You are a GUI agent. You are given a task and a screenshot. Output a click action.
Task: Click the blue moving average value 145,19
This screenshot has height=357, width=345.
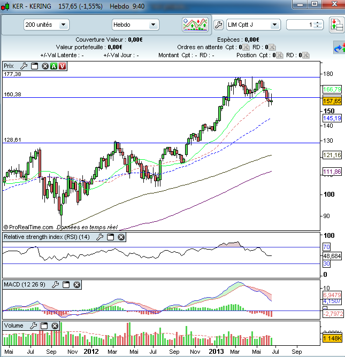(332, 118)
